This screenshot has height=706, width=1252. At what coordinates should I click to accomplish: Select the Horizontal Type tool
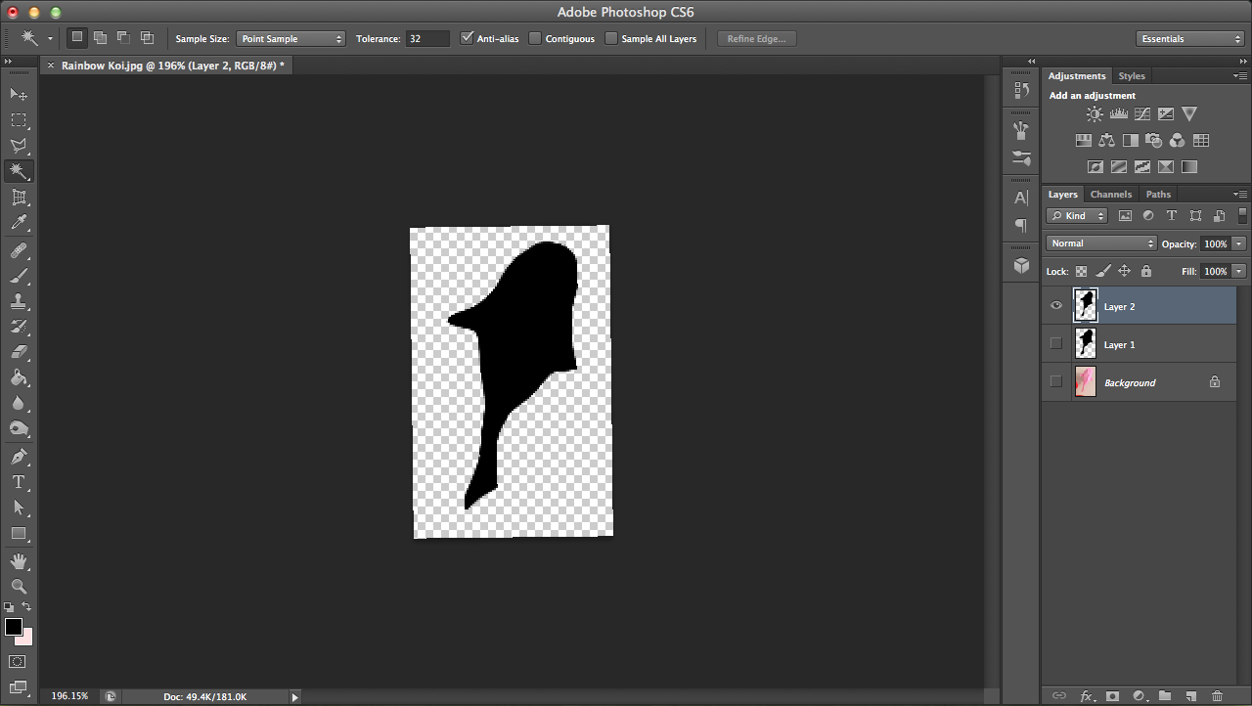point(20,482)
